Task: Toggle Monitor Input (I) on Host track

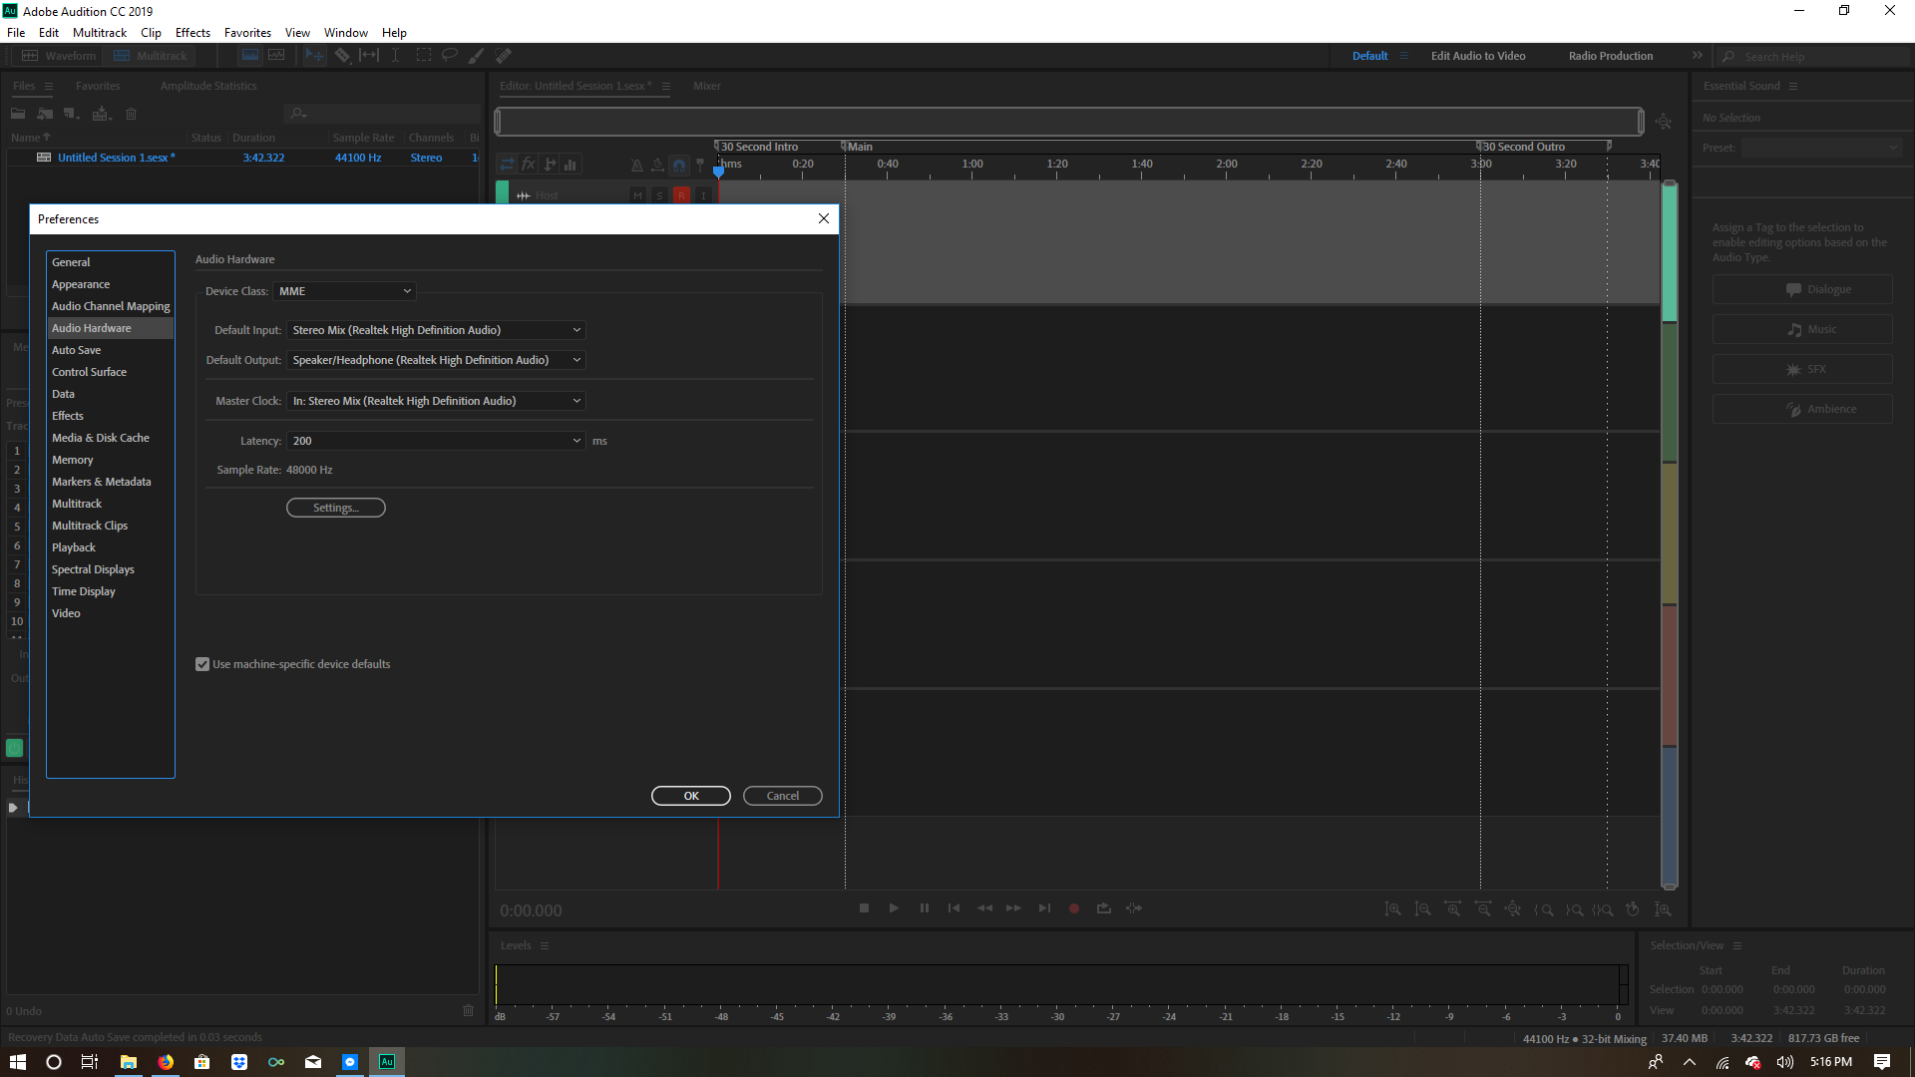Action: point(703,195)
